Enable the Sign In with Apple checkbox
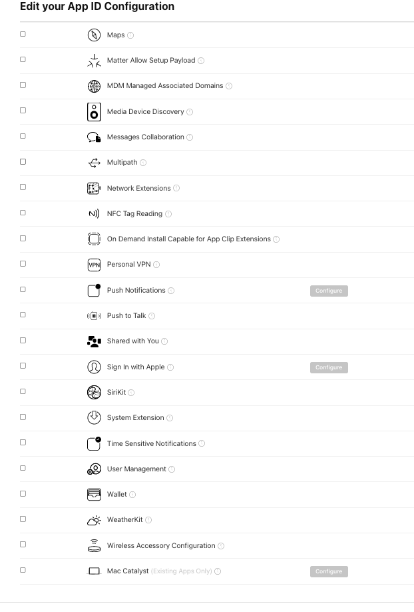Viewport: 414px width, 612px height. pos(22,365)
